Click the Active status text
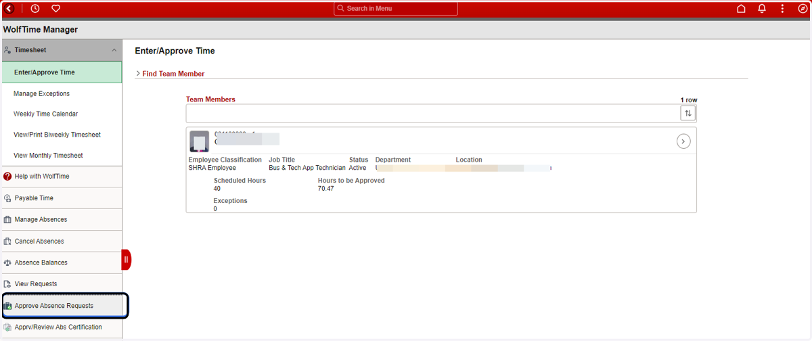Image resolution: width=812 pixels, height=341 pixels. pyautogui.click(x=357, y=168)
